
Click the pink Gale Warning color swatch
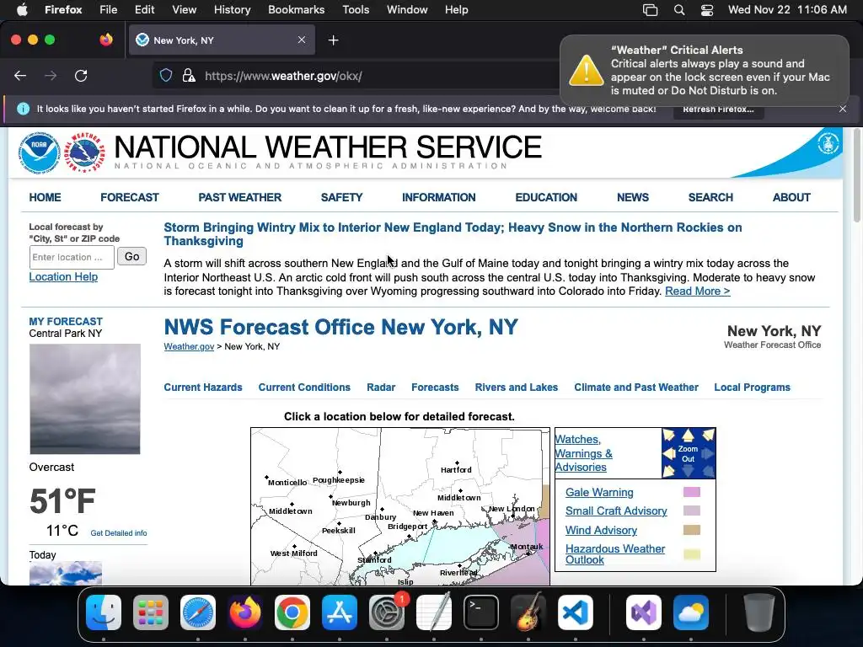tap(691, 492)
